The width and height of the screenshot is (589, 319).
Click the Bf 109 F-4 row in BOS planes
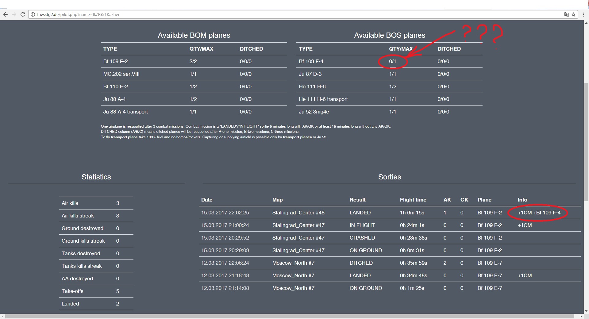(311, 61)
